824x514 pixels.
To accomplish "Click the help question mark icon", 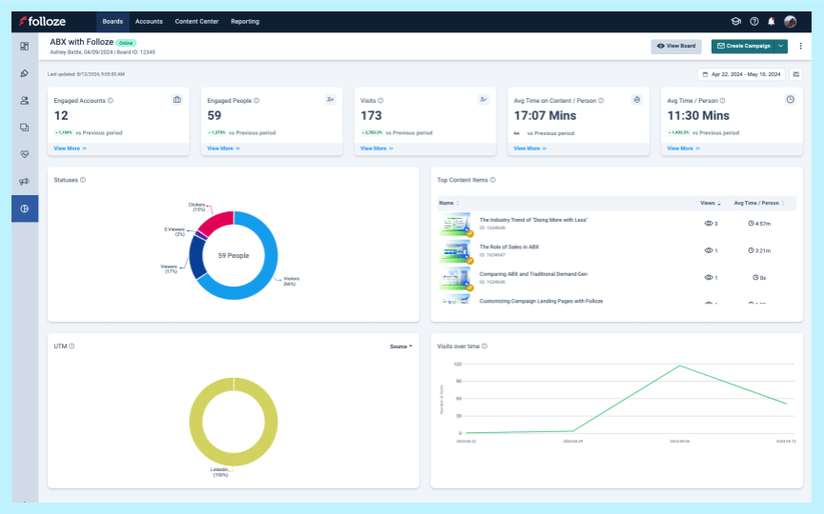I will click(754, 21).
